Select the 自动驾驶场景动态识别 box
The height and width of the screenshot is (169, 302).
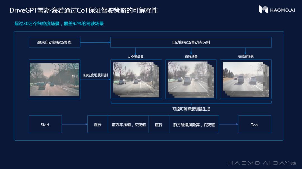[191, 43]
